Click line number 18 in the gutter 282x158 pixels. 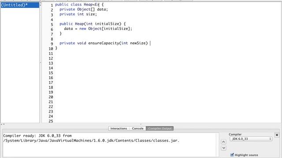(51, 87)
